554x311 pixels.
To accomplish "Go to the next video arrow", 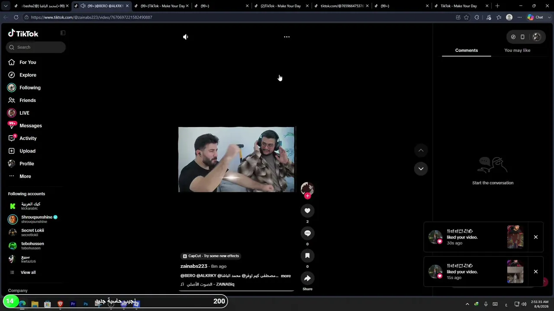I will click(421, 169).
